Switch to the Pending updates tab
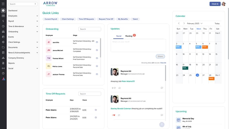Screen dimensions: 229x129 click(129, 36)
